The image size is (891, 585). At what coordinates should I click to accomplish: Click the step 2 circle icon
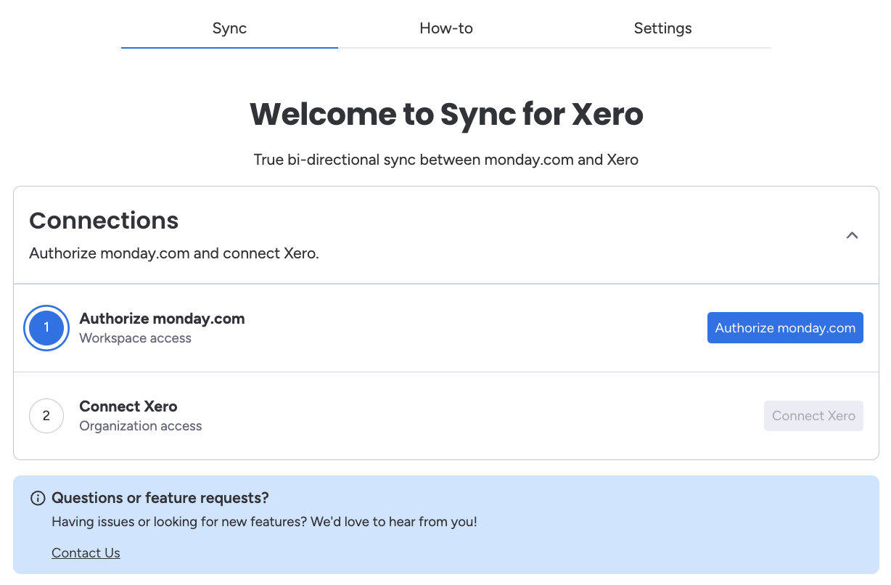tap(46, 416)
